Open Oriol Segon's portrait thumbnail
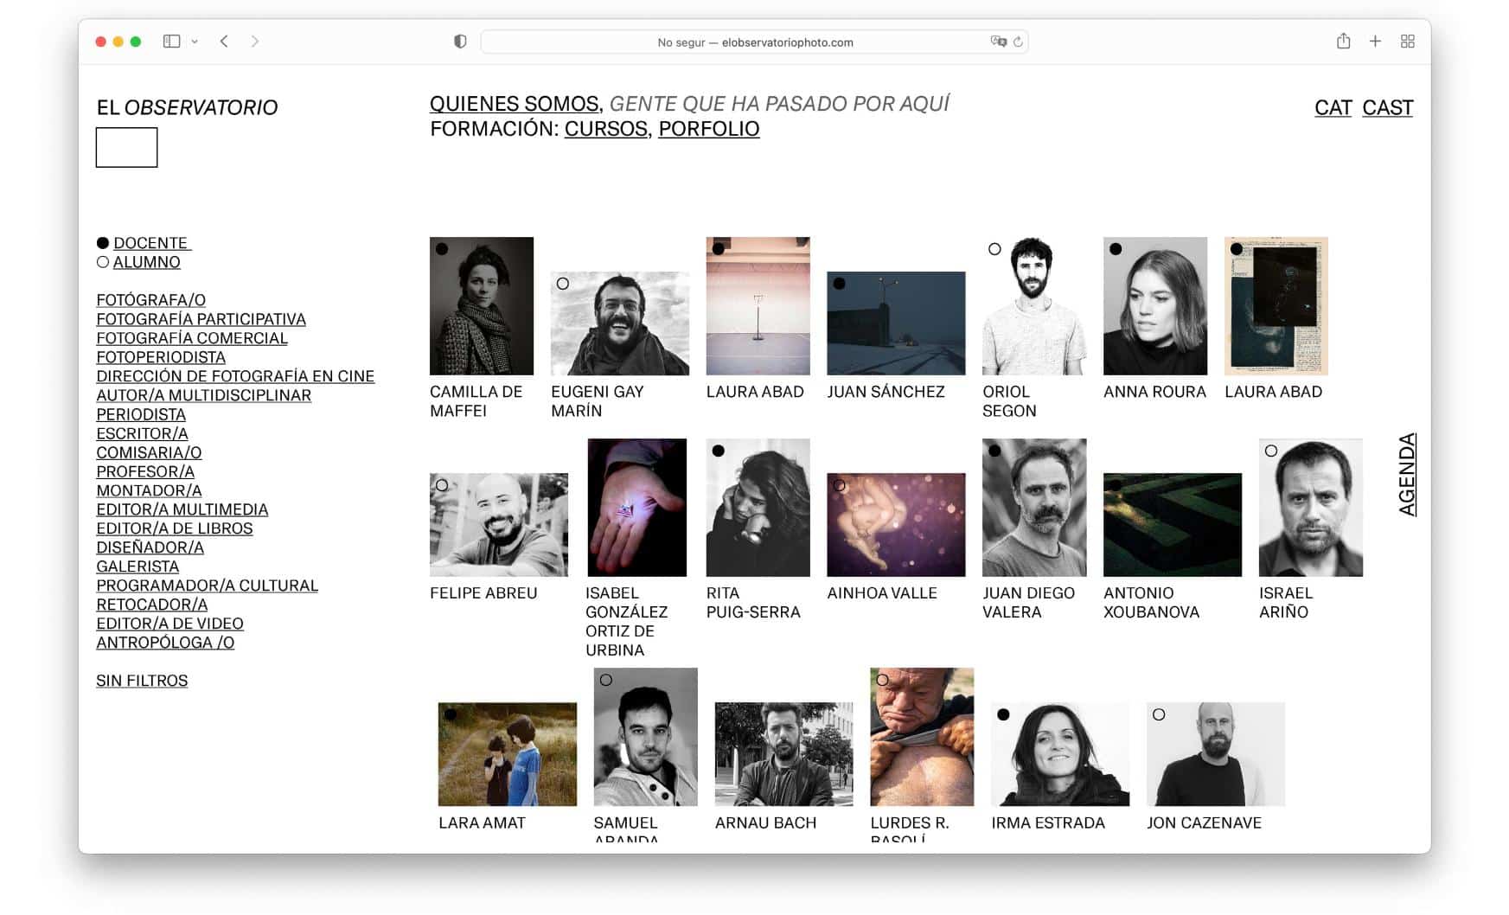1509x915 pixels. tap(1034, 306)
